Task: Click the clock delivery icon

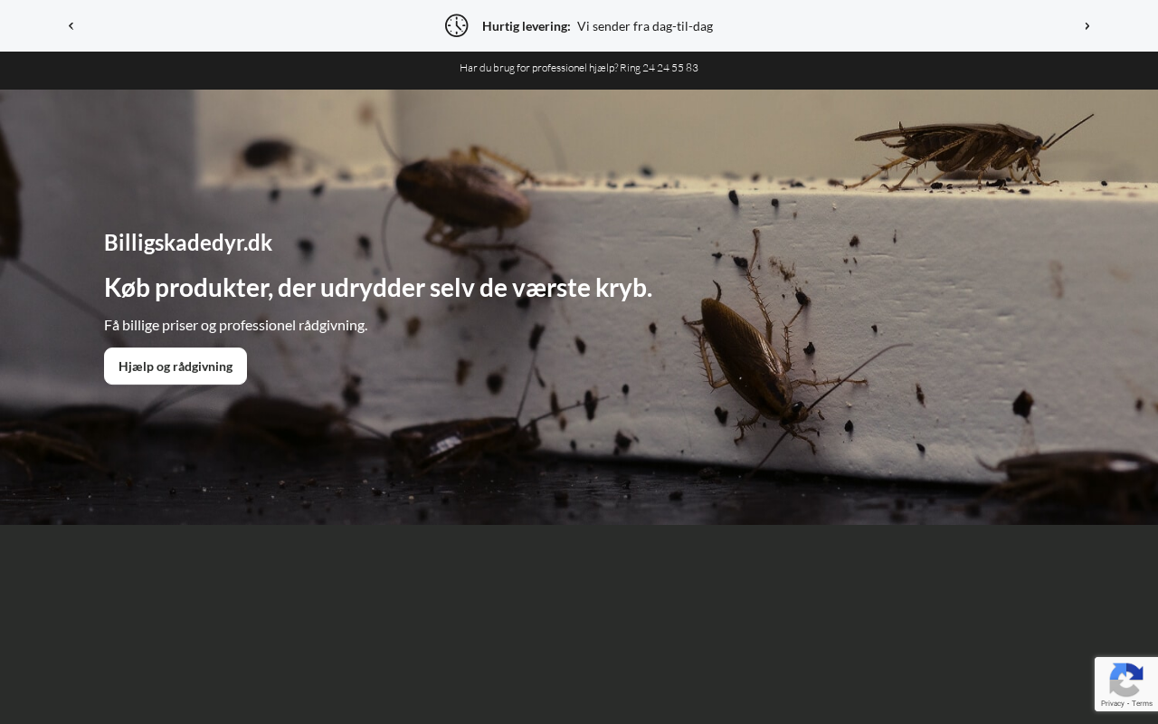Action: pos(457,25)
